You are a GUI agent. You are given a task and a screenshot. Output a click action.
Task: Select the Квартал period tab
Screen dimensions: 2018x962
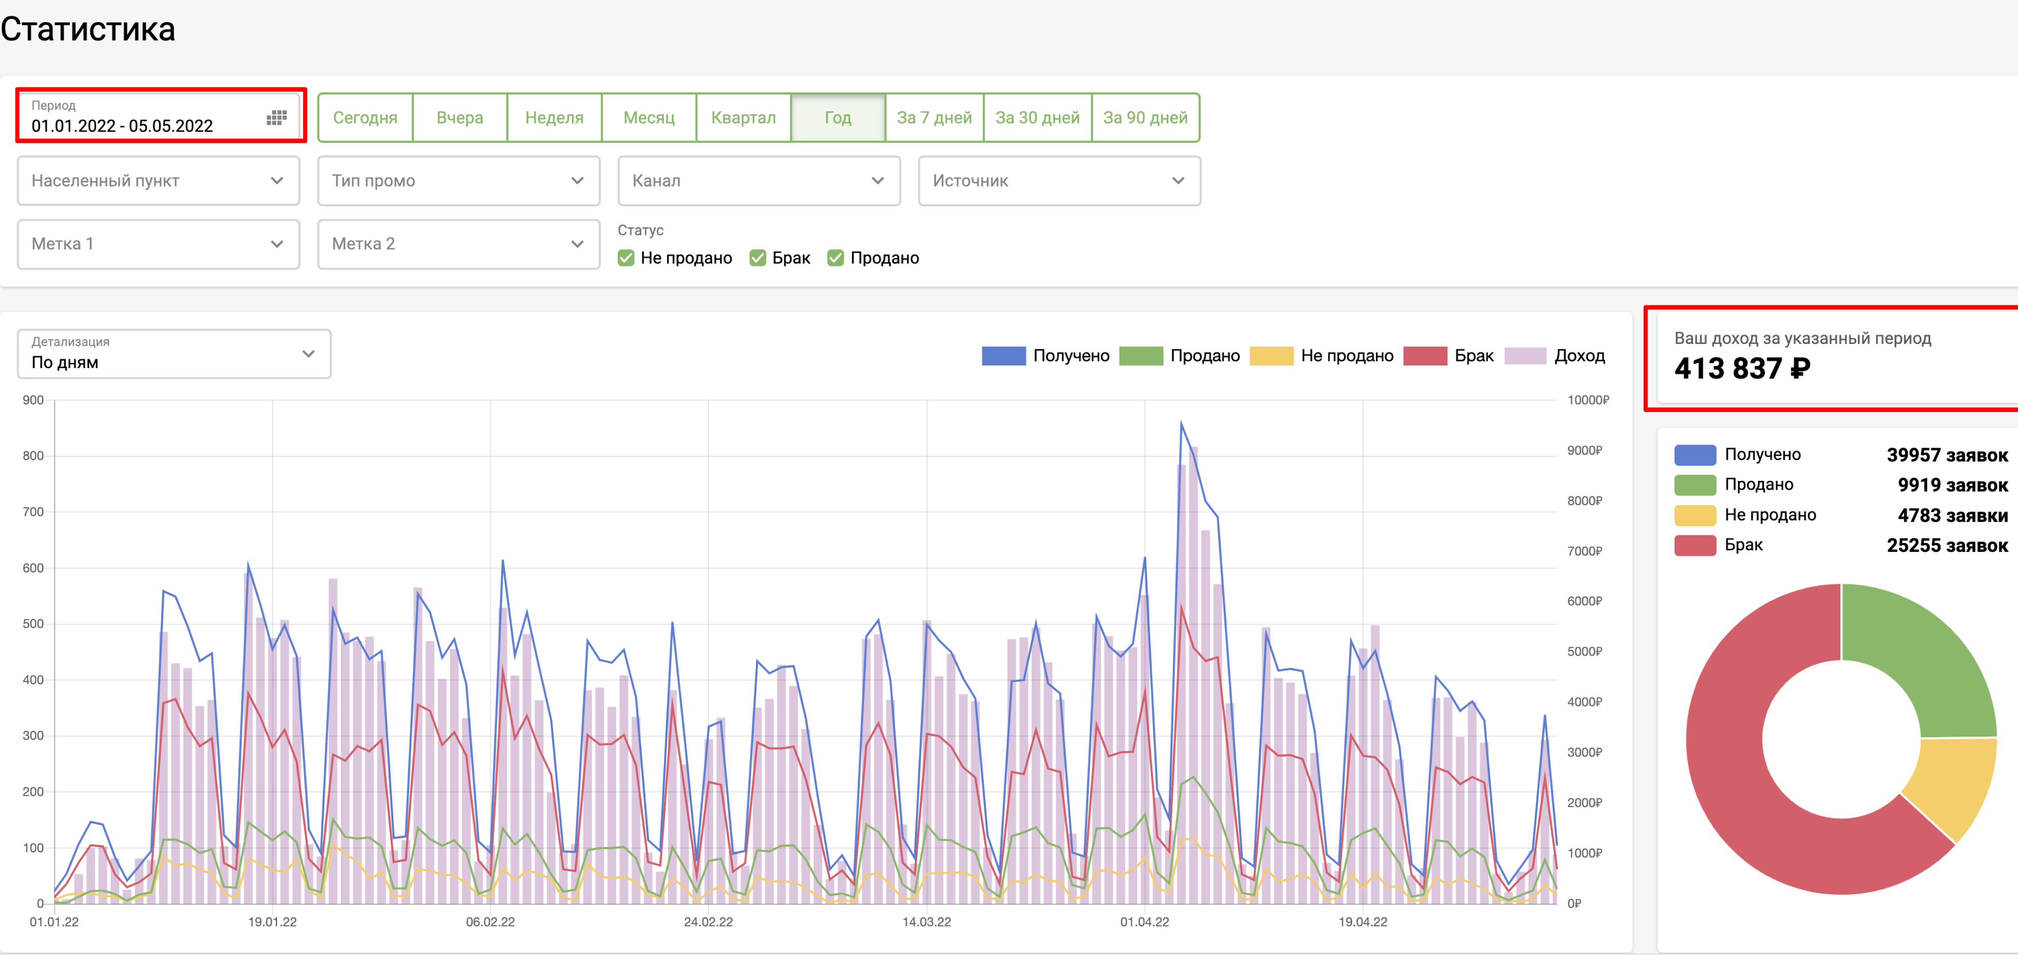coord(743,118)
